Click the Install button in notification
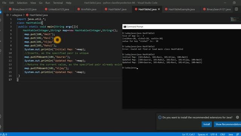The height and width of the screenshot is (136, 241). point(207,124)
